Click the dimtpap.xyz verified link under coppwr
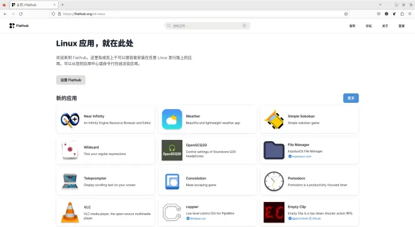This screenshot has height=227, width=415. (196, 218)
